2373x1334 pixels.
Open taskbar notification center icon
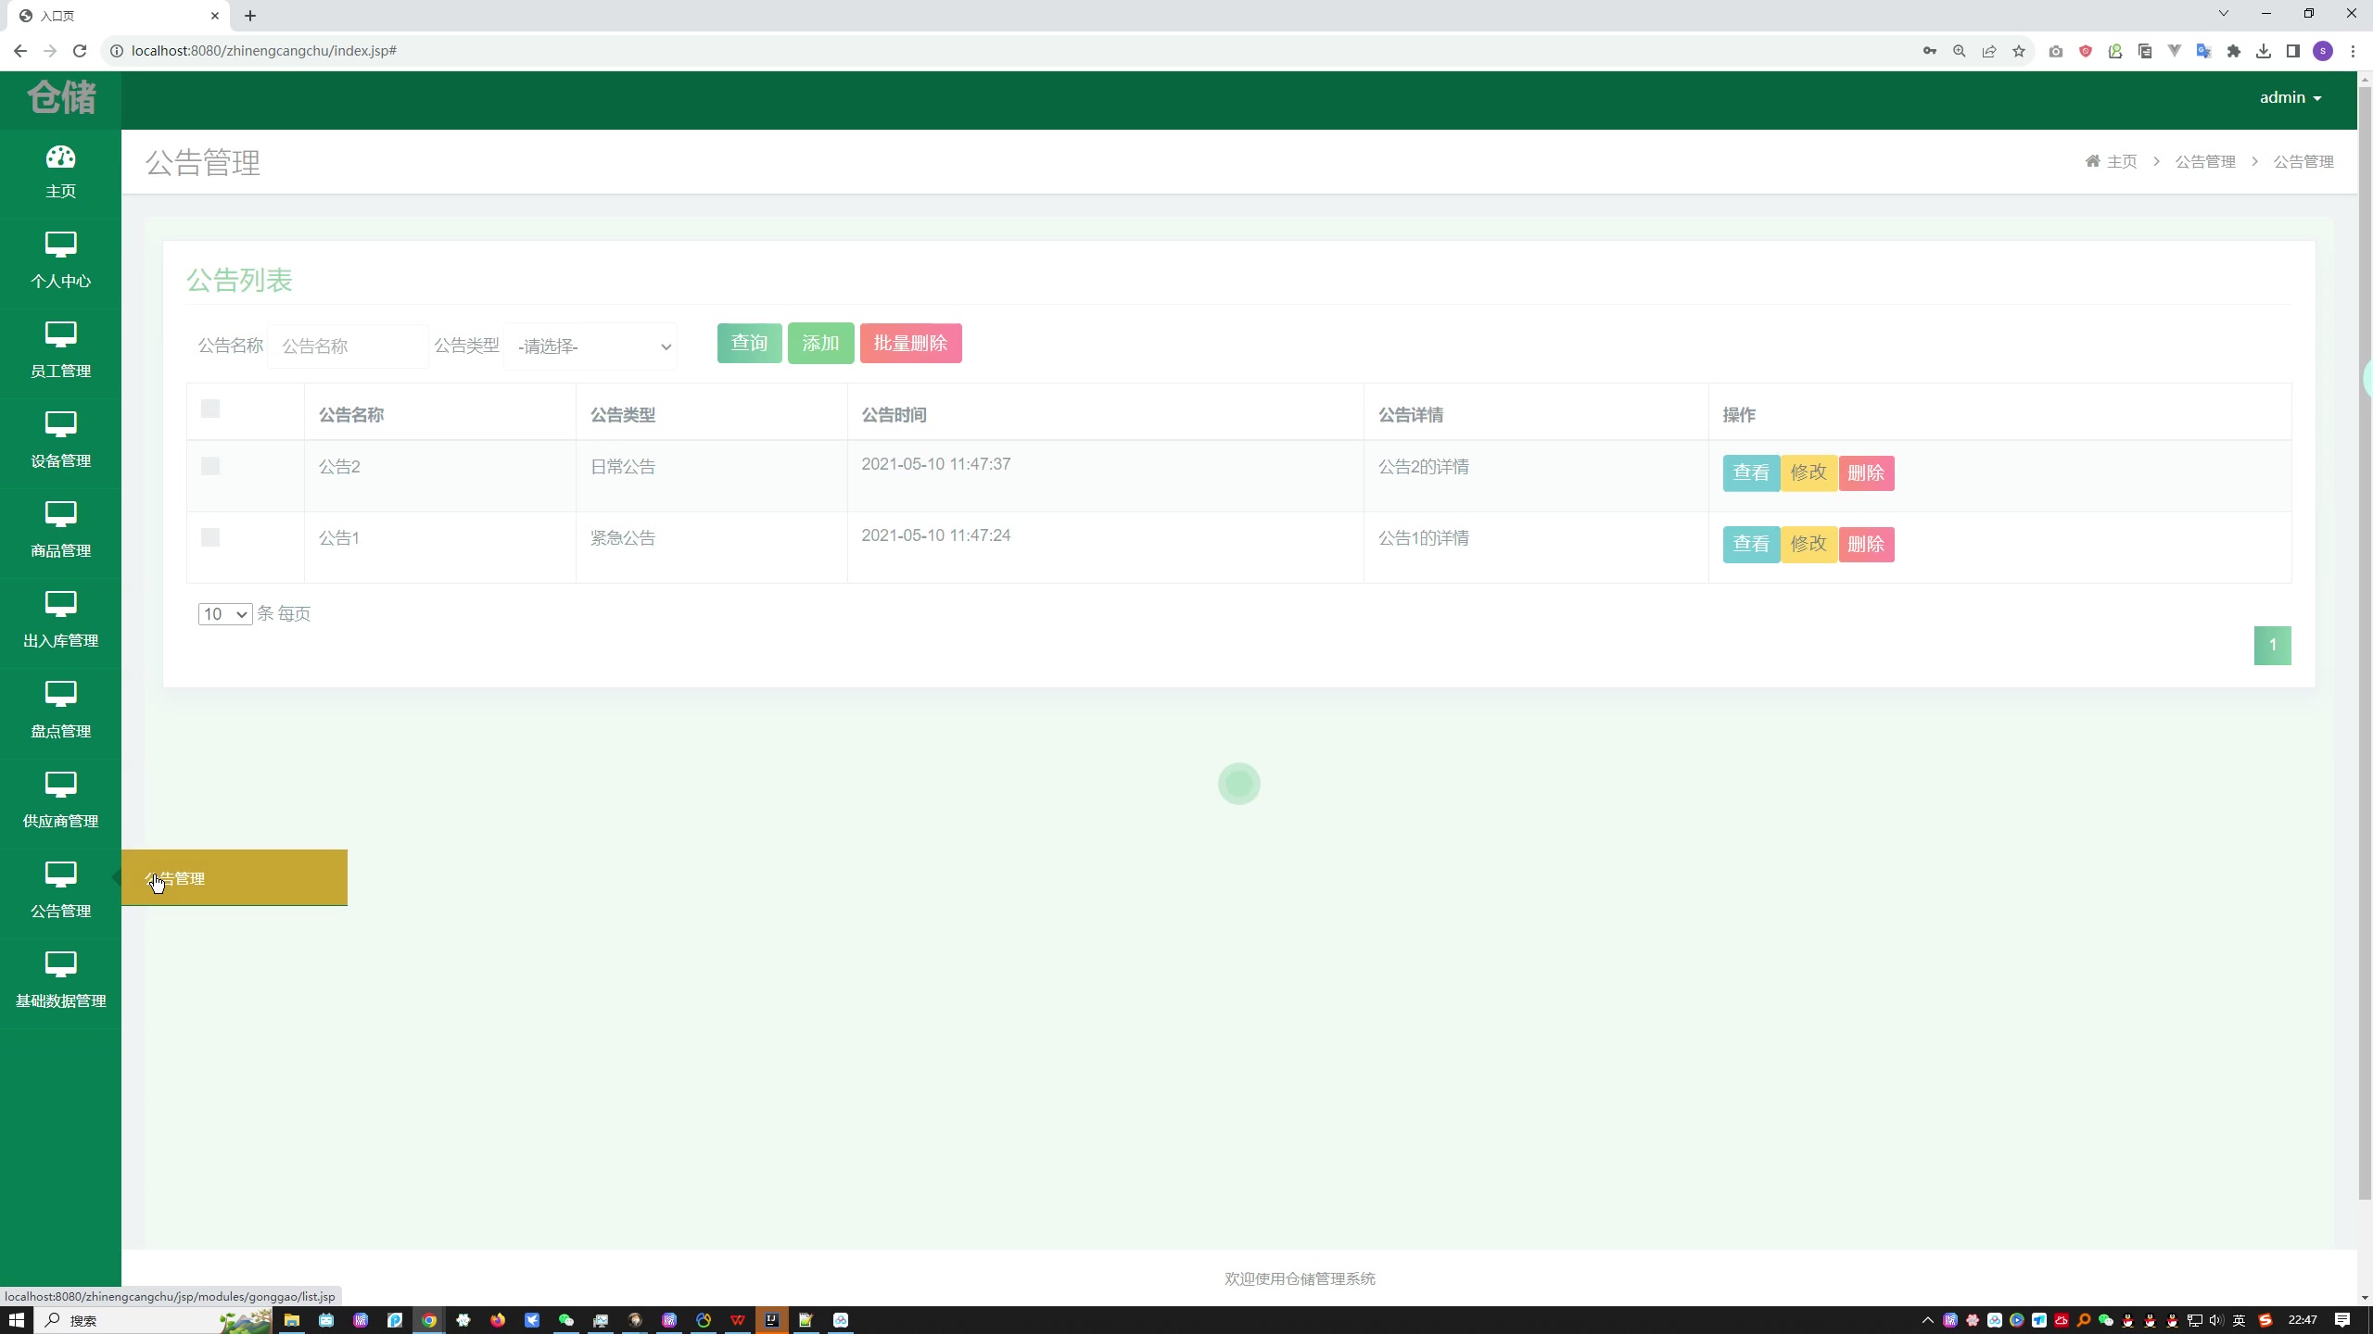pyautogui.click(x=2342, y=1320)
